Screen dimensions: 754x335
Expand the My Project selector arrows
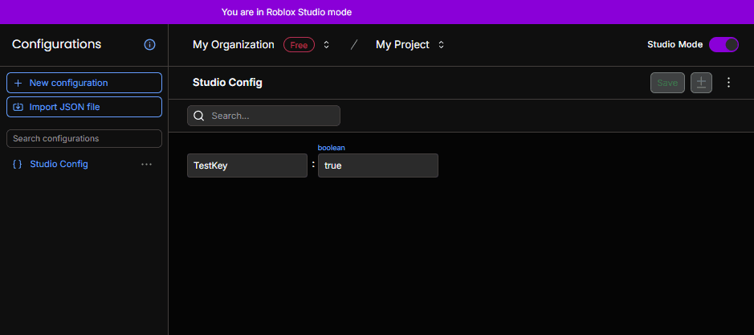(441, 45)
